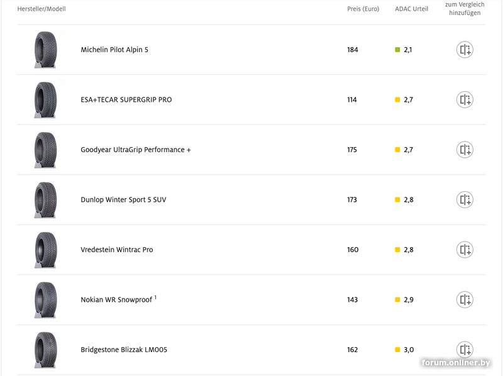
Task: Add Goodyear UltraGrip Performance + to comparison
Action: coord(465,150)
